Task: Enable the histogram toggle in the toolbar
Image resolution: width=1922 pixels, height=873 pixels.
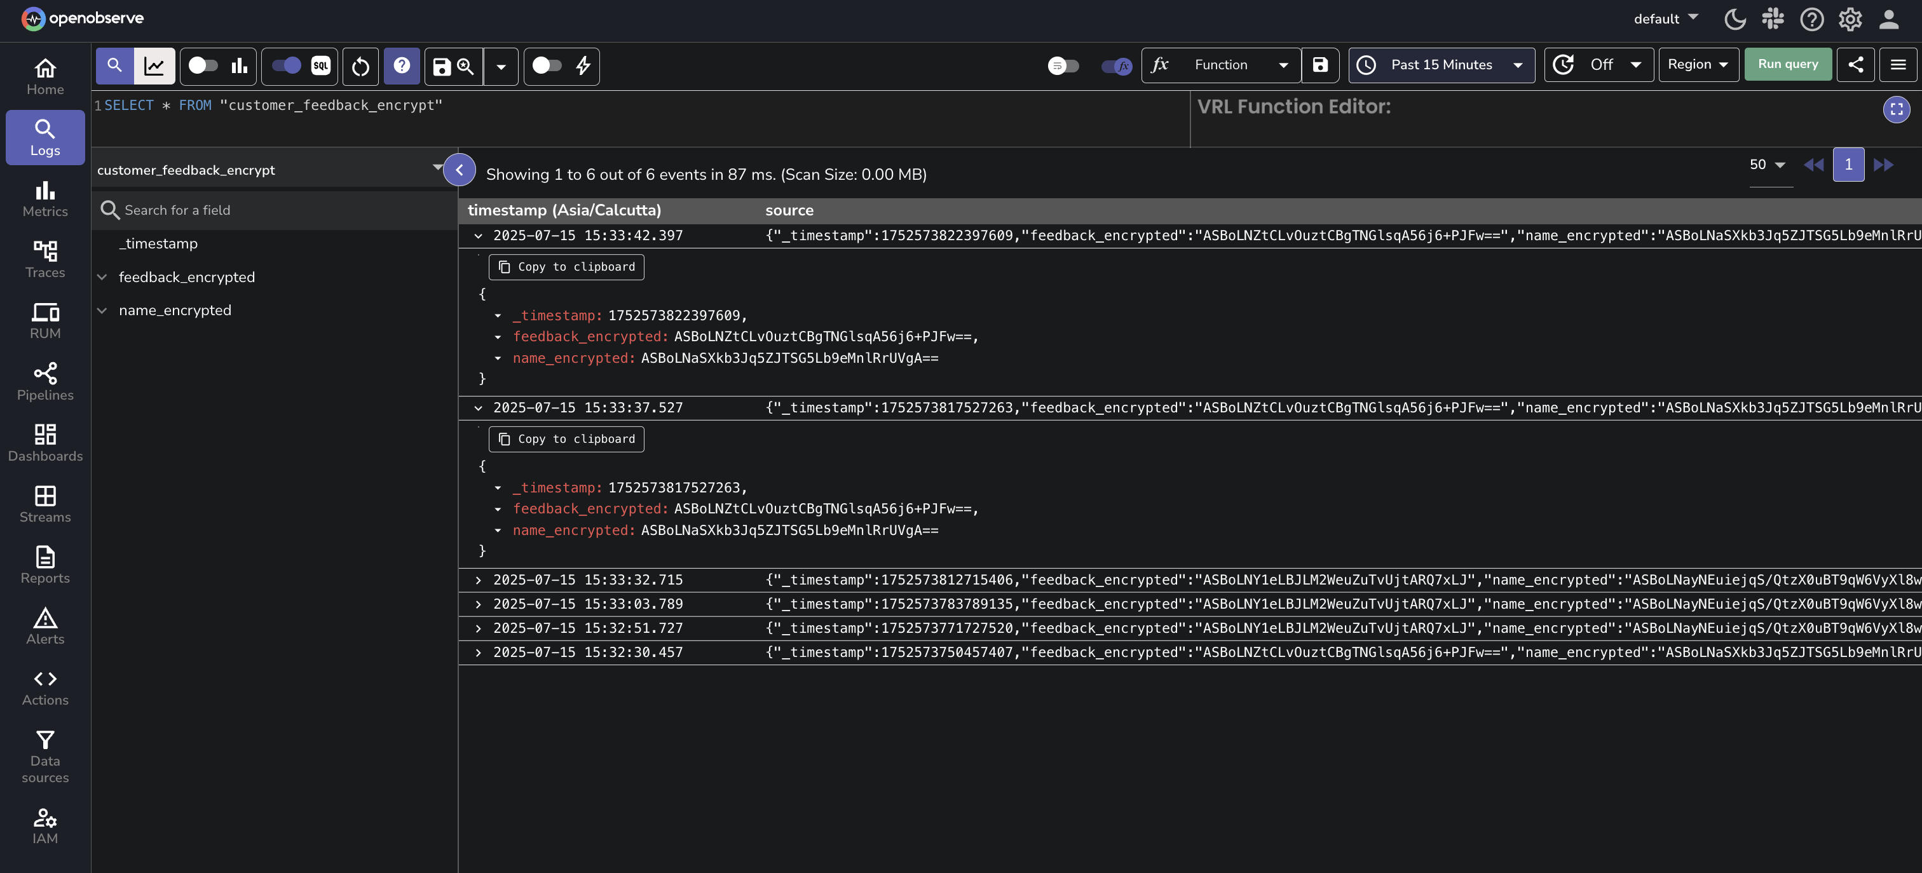Action: [x=199, y=65]
